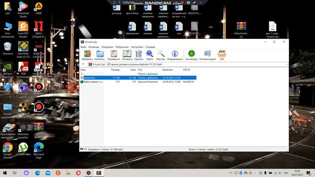Run the Антивирус scan toolbar icon
The image size is (315, 177).
[x=191, y=55]
